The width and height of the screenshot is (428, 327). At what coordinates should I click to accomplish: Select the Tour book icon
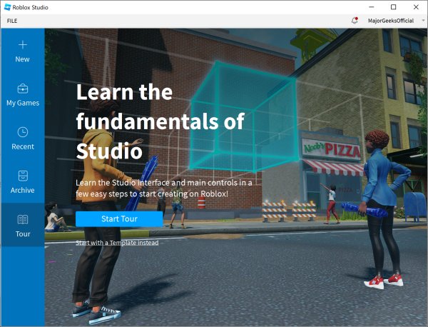(x=23, y=219)
